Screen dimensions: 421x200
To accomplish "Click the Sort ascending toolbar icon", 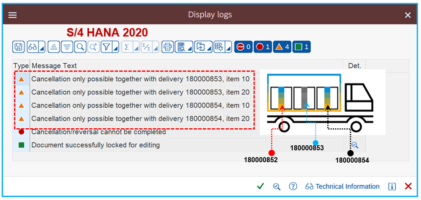I will click(54, 47).
